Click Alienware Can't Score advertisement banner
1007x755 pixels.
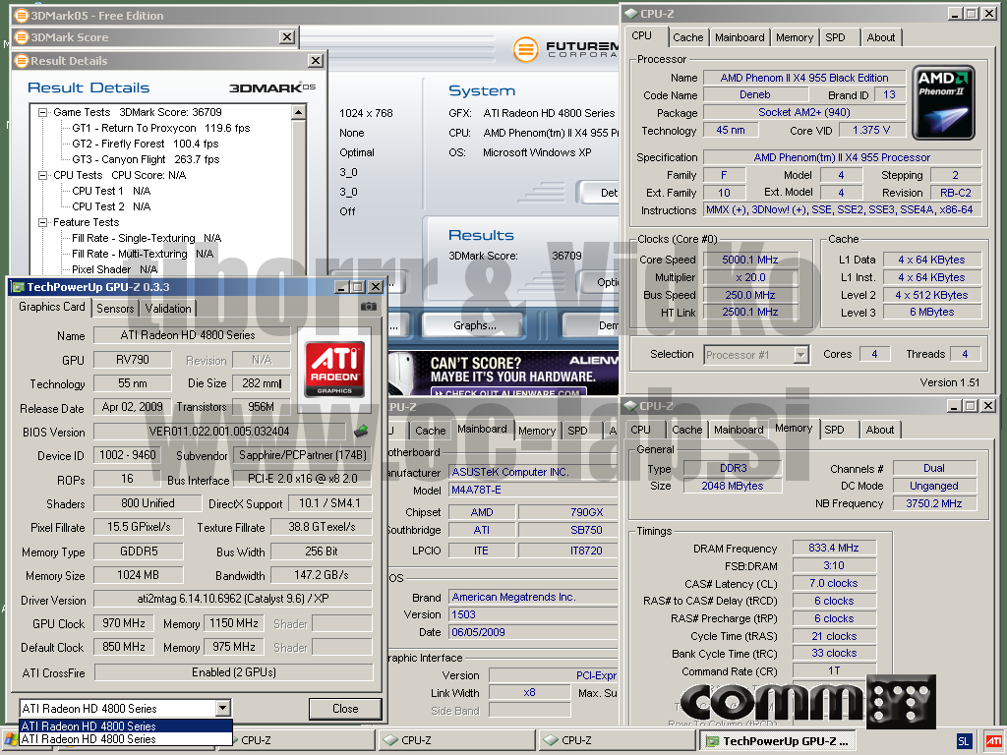tap(503, 374)
